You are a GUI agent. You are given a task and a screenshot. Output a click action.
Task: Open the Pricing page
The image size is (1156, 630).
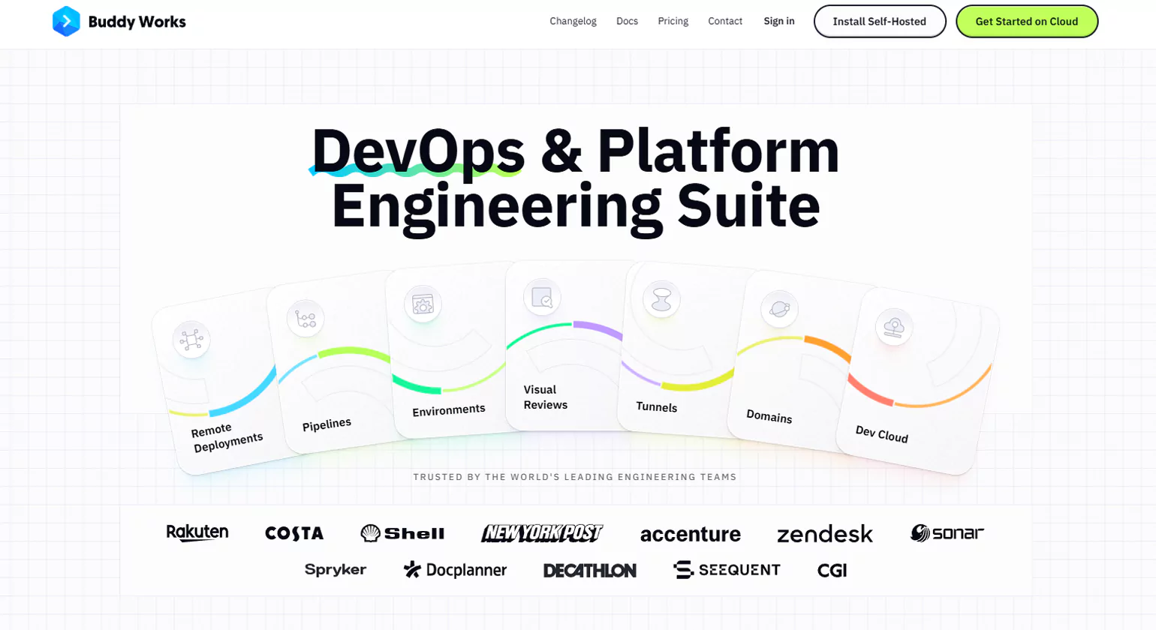pyautogui.click(x=673, y=21)
